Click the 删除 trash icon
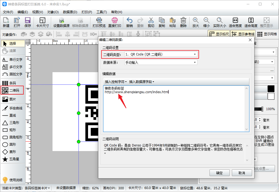Viewport: 279px width, 192px height. pyautogui.click(x=183, y=22)
